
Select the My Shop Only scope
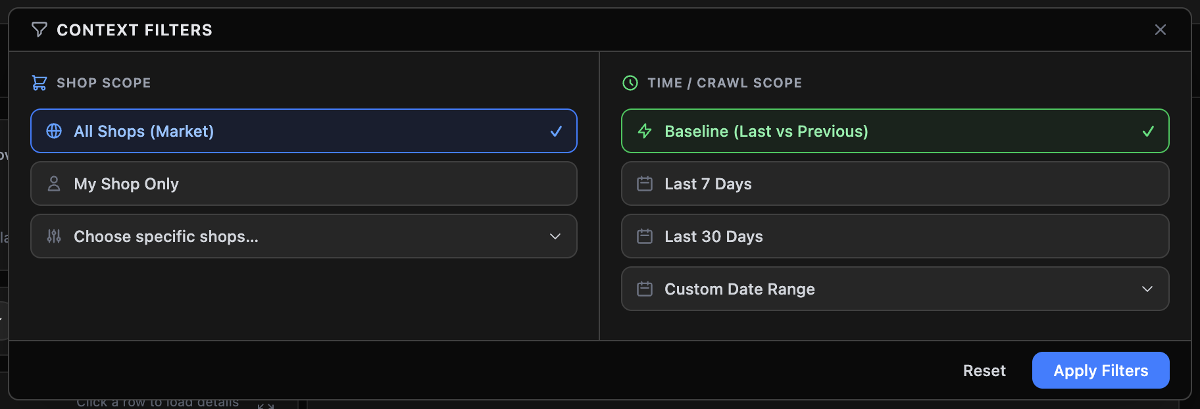303,183
